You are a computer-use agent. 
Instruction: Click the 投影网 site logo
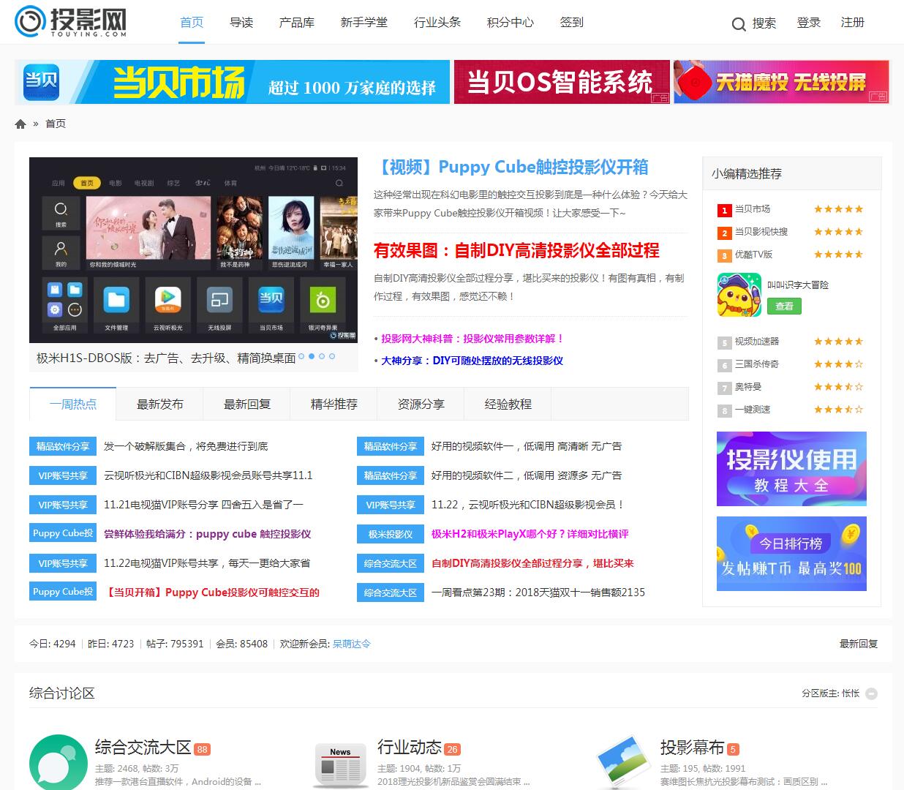(71, 22)
